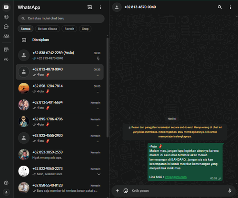Open the advertise megaphone icon
The image size is (238, 198).
pos(6,59)
